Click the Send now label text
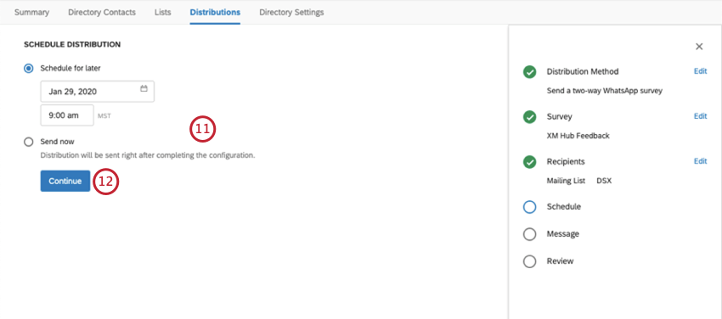 click(57, 142)
